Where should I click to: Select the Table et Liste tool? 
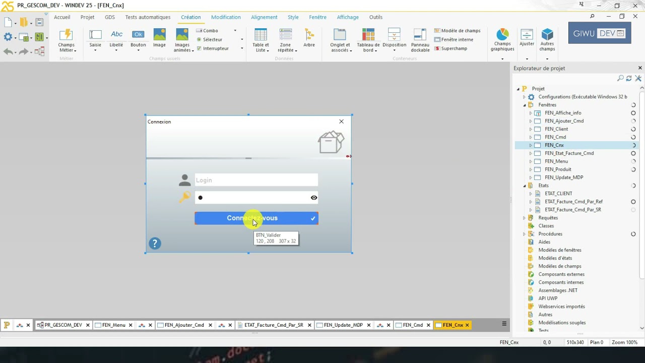point(261,40)
